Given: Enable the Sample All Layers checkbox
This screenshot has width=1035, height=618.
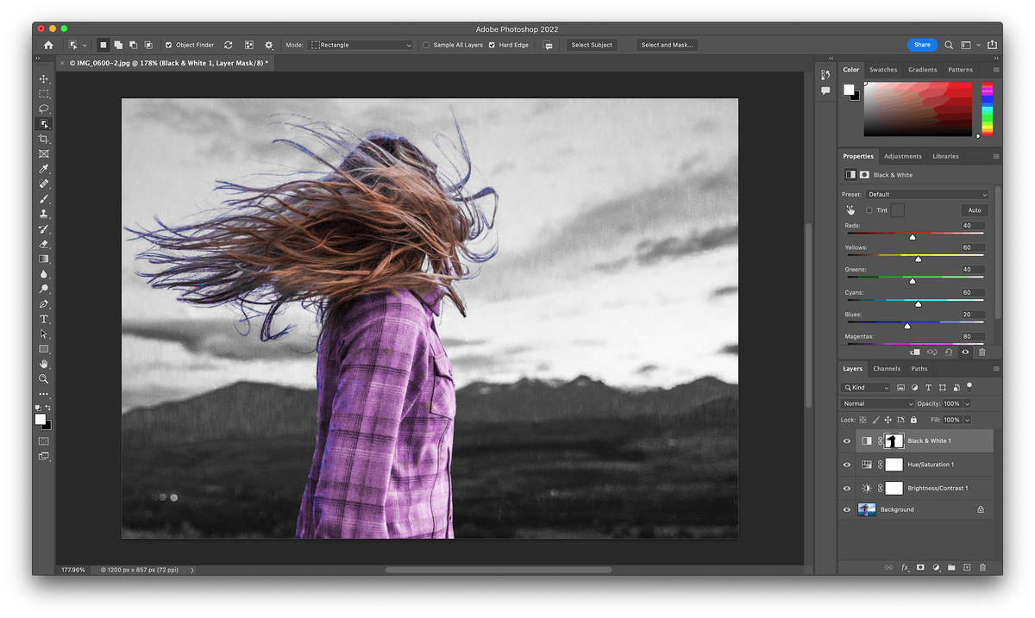Looking at the screenshot, I should pyautogui.click(x=426, y=44).
